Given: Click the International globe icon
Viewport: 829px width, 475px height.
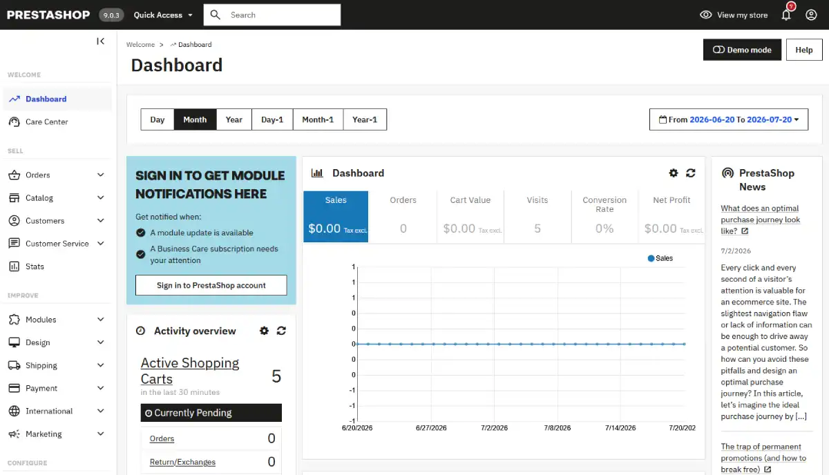Looking at the screenshot, I should [x=14, y=411].
